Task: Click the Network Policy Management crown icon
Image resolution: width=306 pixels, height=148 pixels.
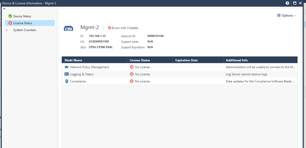Action: click(x=67, y=67)
